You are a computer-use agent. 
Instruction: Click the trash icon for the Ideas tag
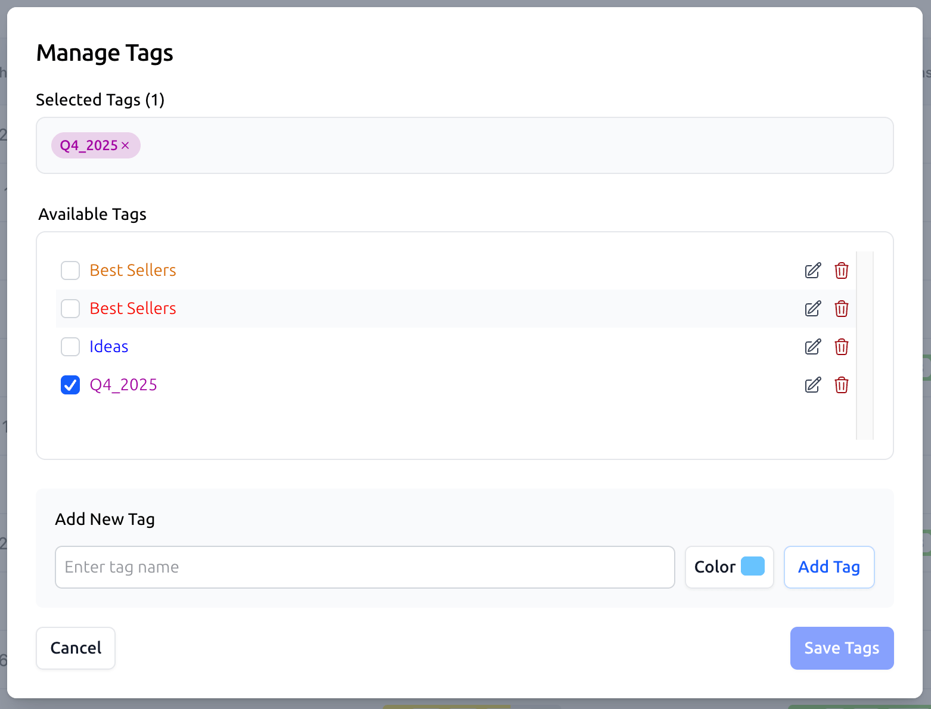(842, 347)
